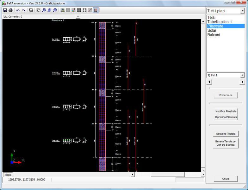This screenshot has width=248, height=190.
Task: Go to previous pilastrata with left arrow
Action: coord(209,82)
